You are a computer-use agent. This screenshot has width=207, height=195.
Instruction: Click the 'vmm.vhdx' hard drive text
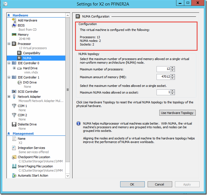[31, 72]
